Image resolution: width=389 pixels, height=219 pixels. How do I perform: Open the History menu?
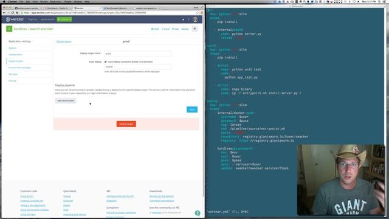44,1
